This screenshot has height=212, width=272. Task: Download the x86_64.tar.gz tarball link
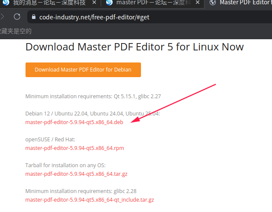77,174
